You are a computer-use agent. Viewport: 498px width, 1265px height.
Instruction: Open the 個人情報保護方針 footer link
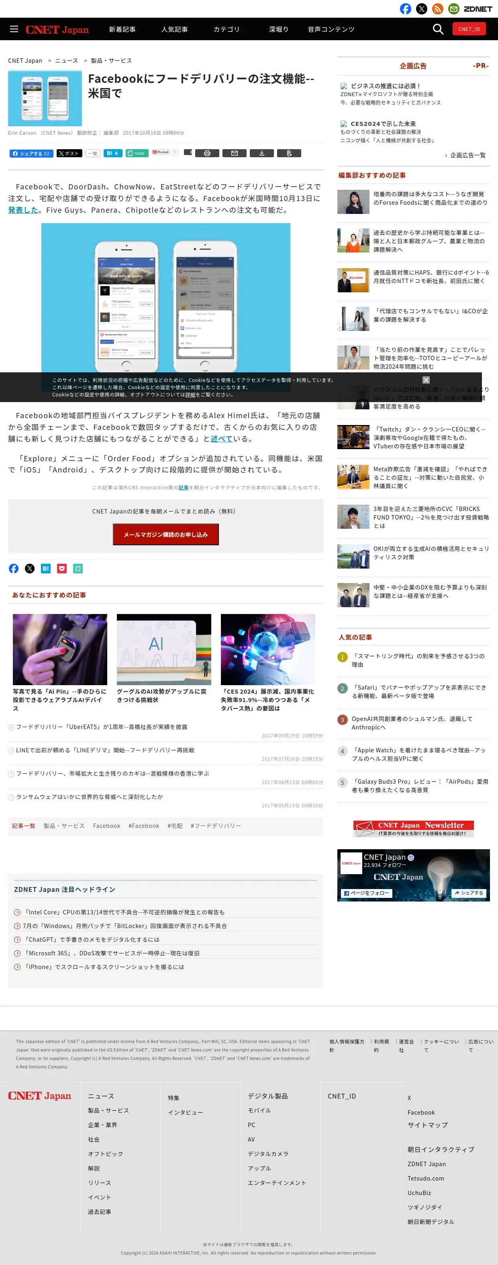(x=347, y=1045)
